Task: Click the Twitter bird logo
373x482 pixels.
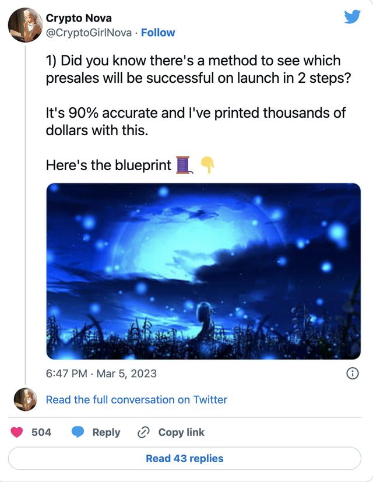Action: pos(352,17)
